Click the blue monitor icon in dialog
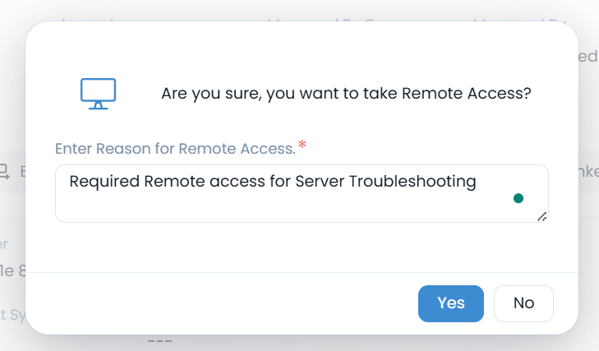 98,94
